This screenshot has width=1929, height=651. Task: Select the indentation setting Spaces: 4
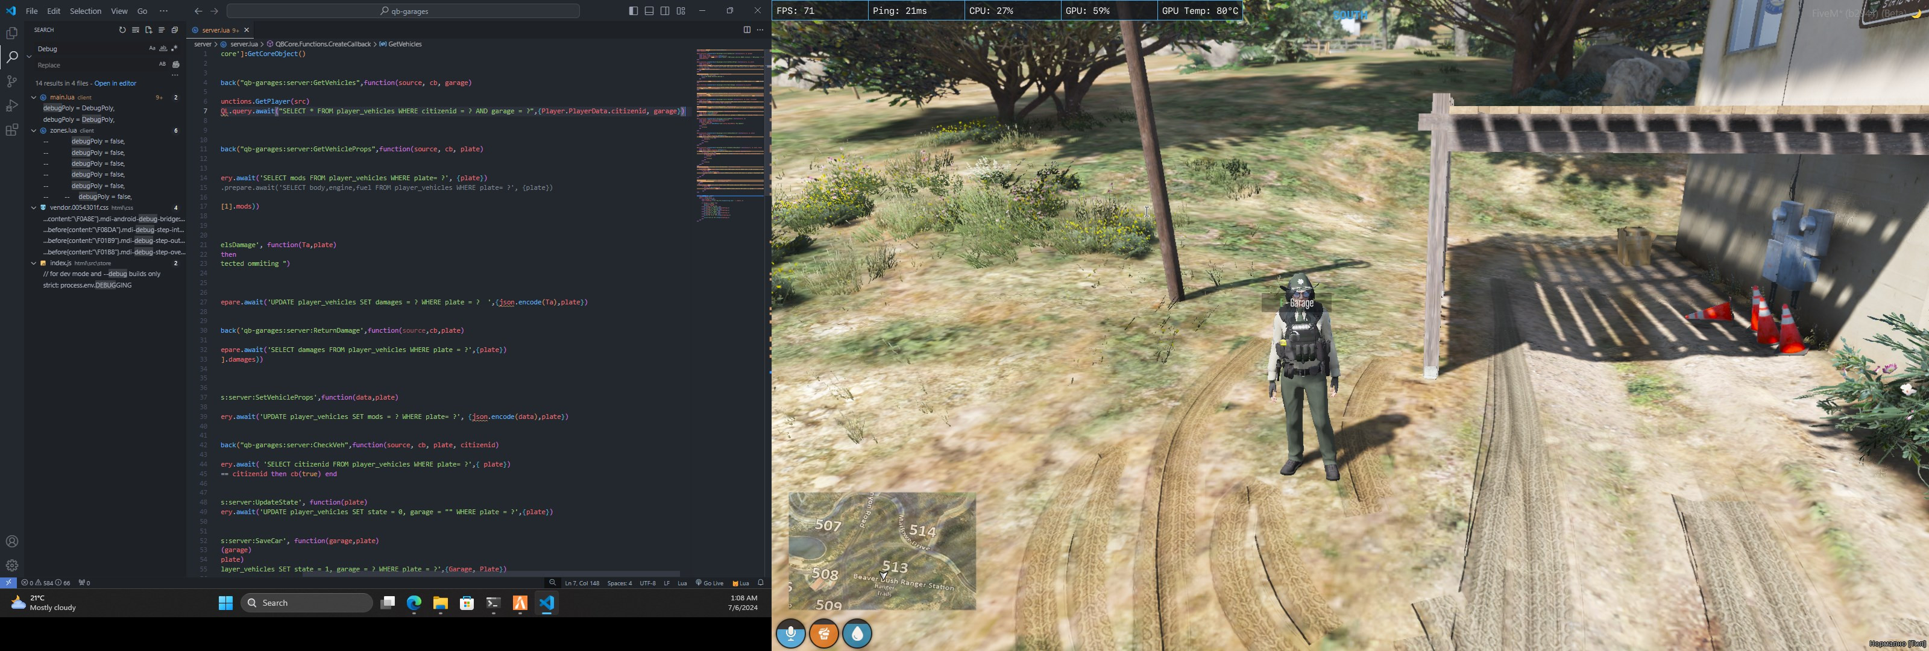[619, 583]
